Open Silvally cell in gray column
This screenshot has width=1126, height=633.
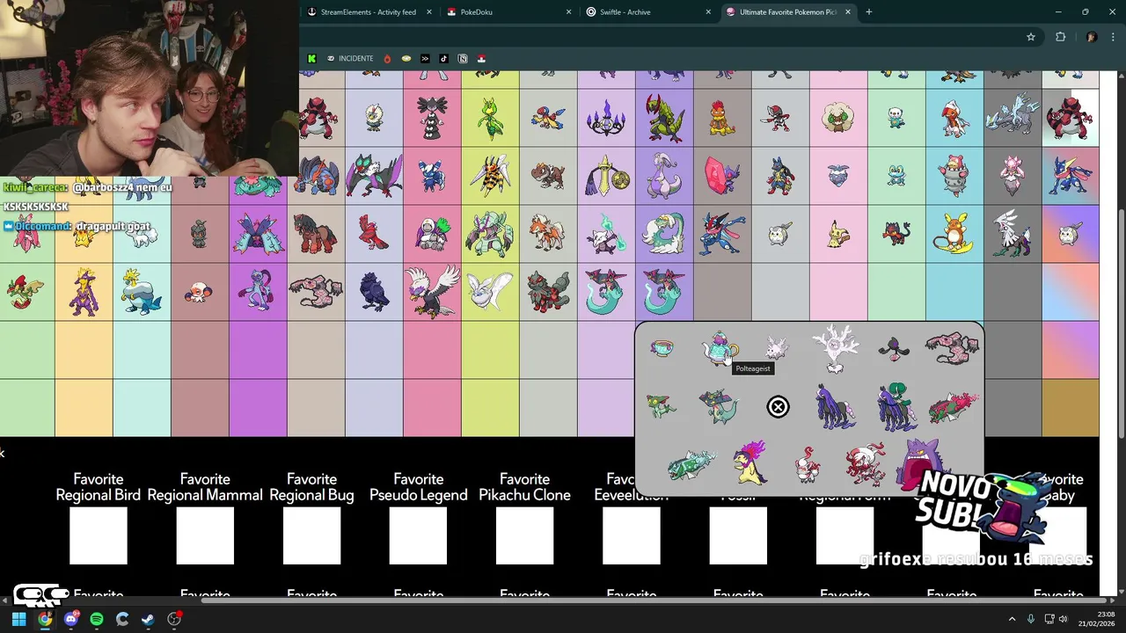(x=1013, y=234)
